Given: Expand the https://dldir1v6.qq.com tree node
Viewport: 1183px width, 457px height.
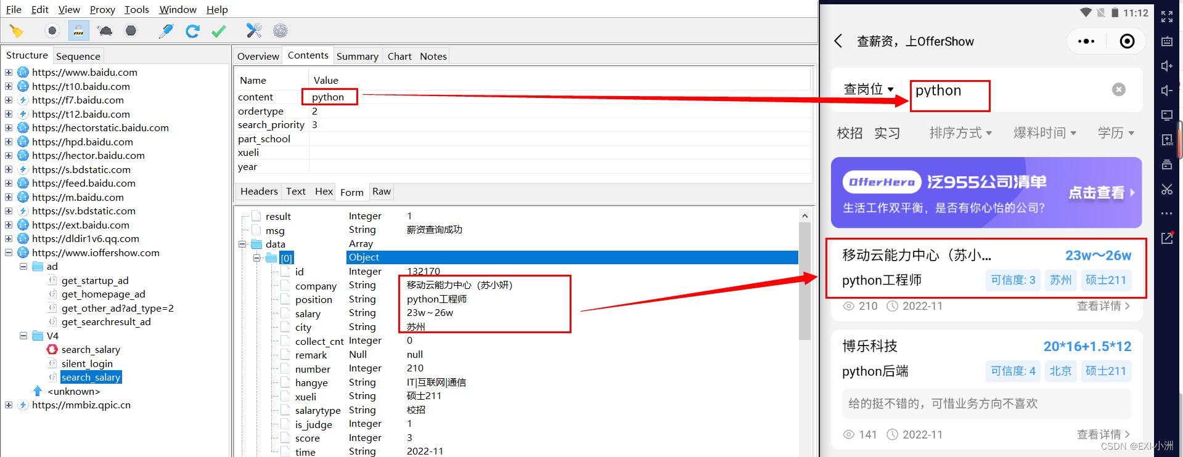Looking at the screenshot, I should coord(9,238).
